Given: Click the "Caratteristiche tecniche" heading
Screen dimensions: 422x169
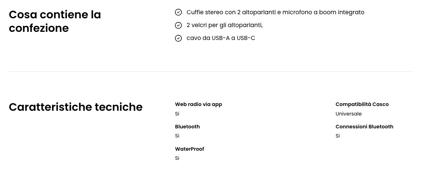Looking at the screenshot, I should (75, 107).
